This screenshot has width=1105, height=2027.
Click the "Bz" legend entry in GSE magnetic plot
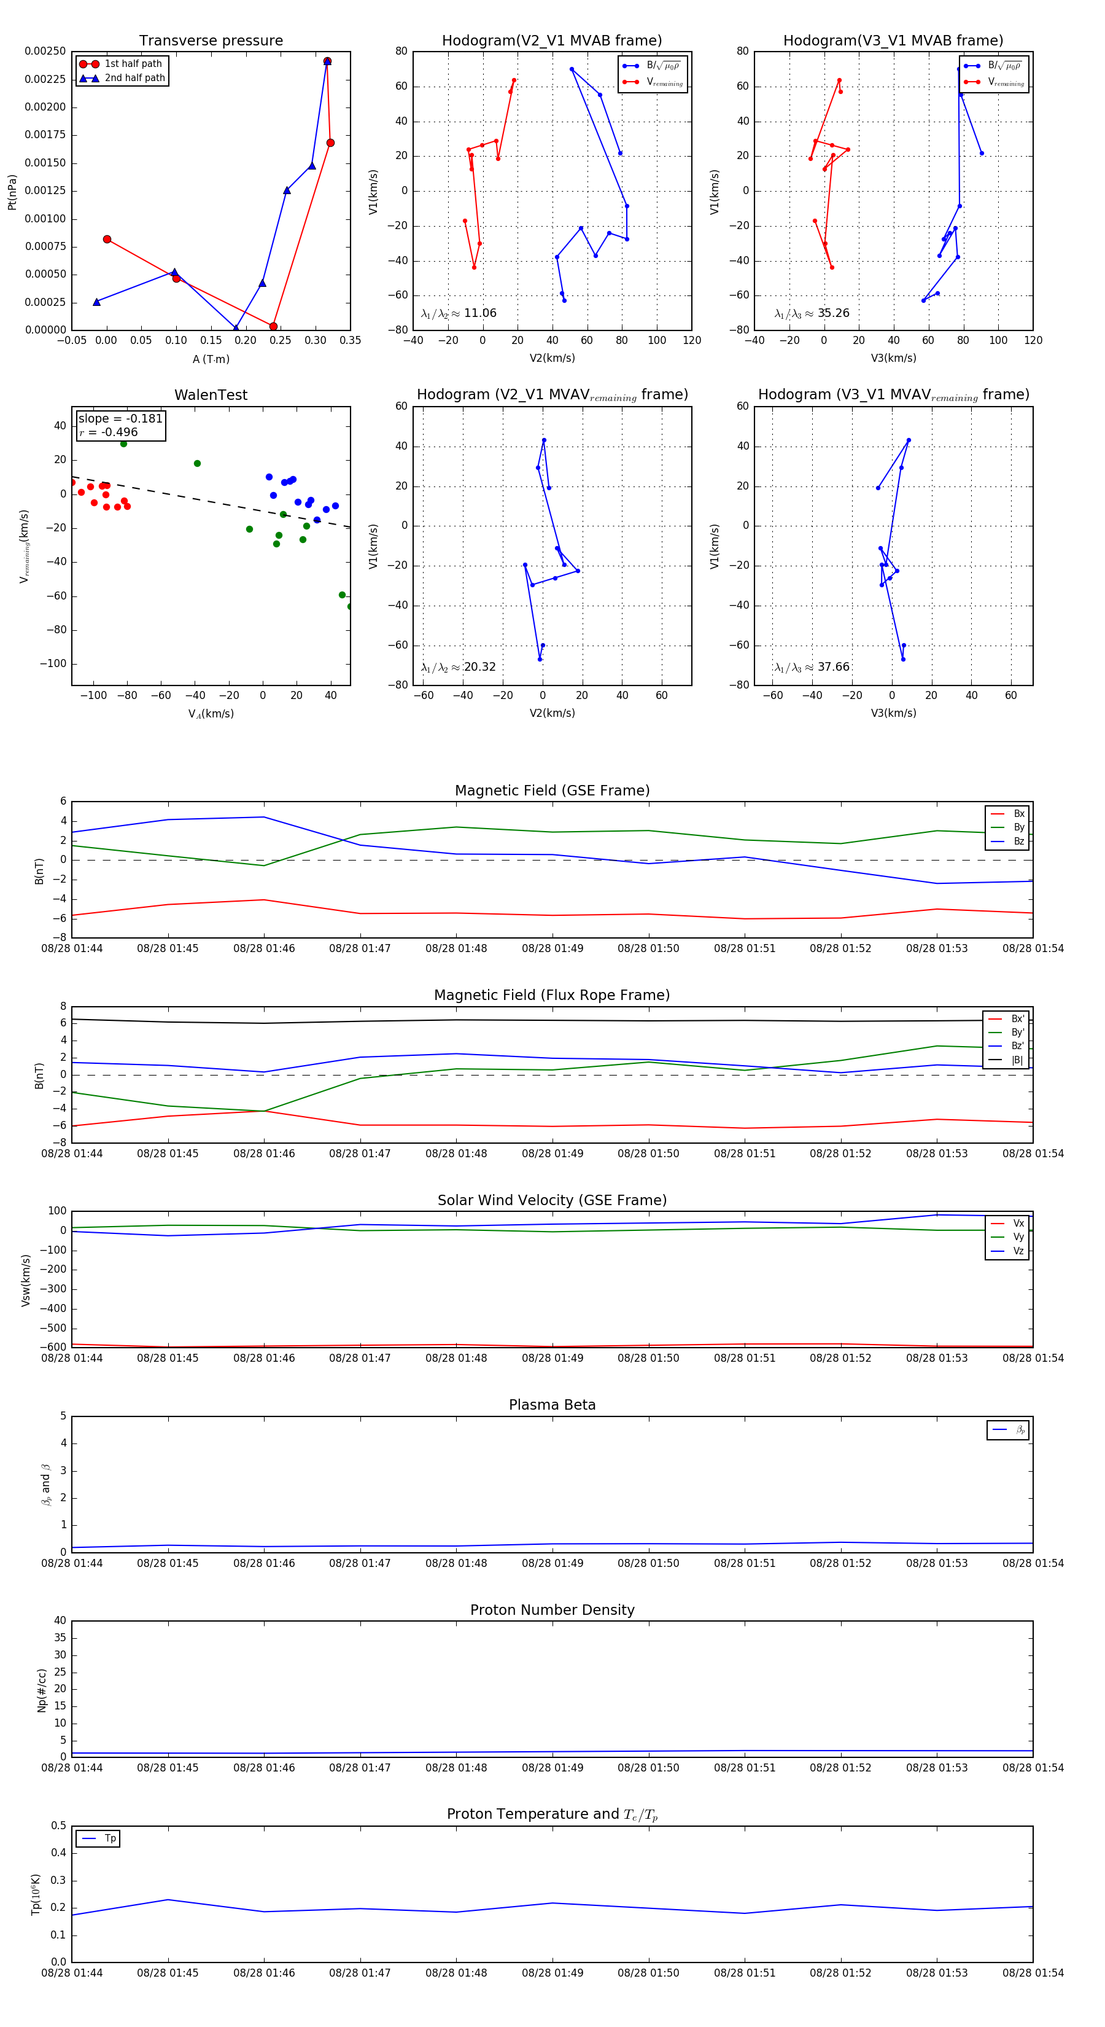click(1007, 841)
